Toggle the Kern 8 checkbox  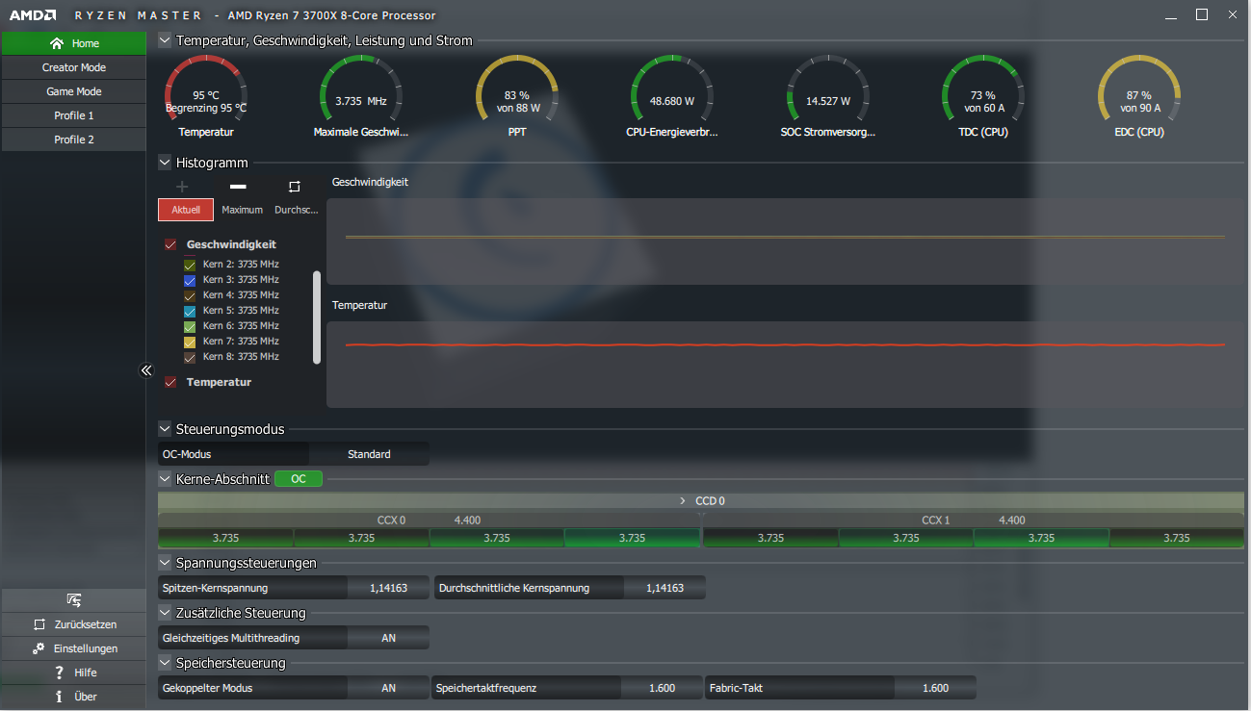tap(190, 357)
